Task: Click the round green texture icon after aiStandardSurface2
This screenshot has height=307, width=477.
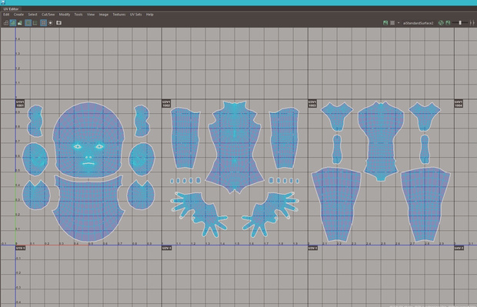Action: click(441, 23)
